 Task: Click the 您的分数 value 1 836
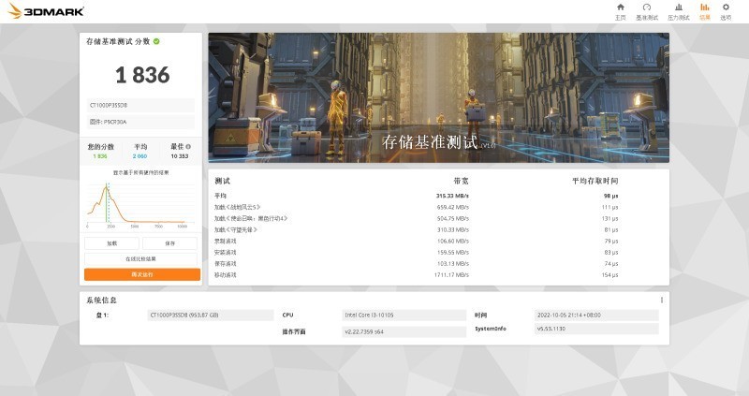click(x=100, y=156)
